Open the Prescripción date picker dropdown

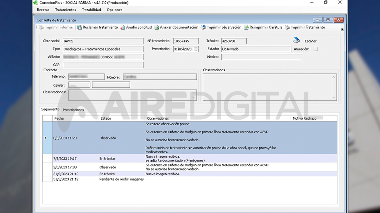(196, 49)
